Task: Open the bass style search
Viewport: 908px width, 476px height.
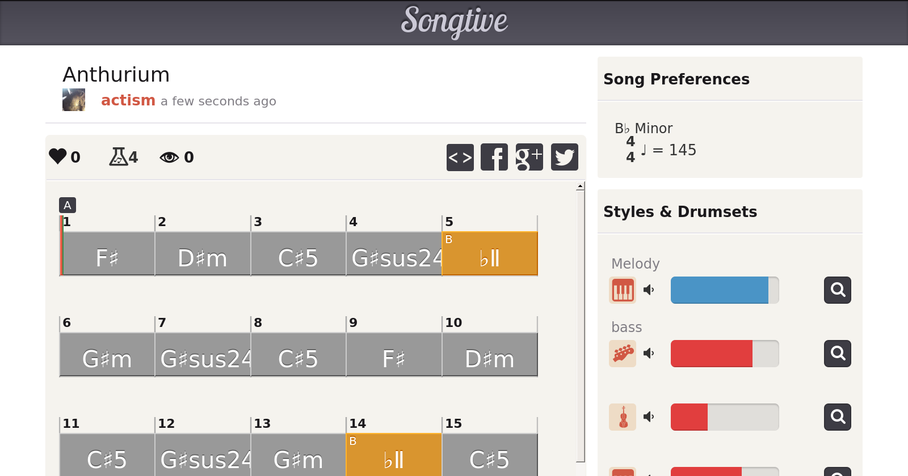Action: coord(837,354)
